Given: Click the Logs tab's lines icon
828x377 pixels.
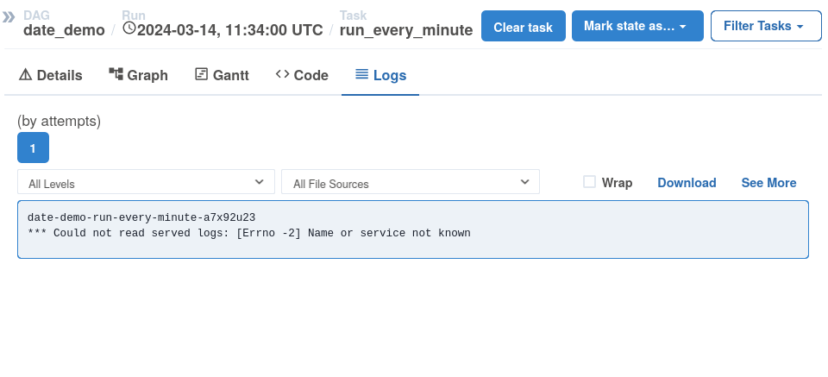Looking at the screenshot, I should (362, 74).
